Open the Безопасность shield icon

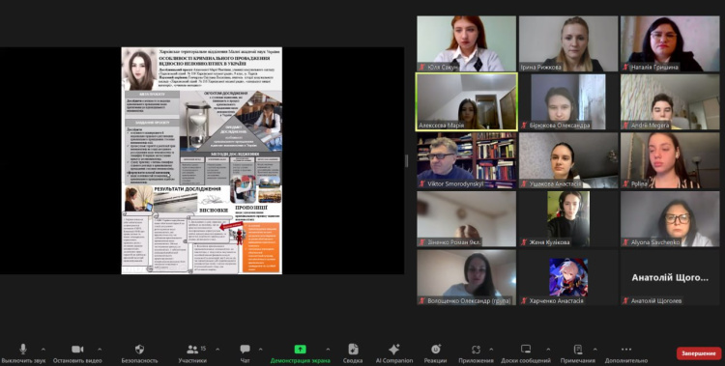(139, 350)
